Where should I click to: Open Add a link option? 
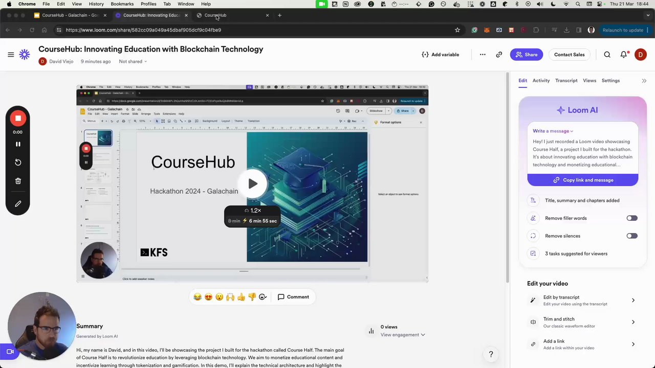click(582, 344)
